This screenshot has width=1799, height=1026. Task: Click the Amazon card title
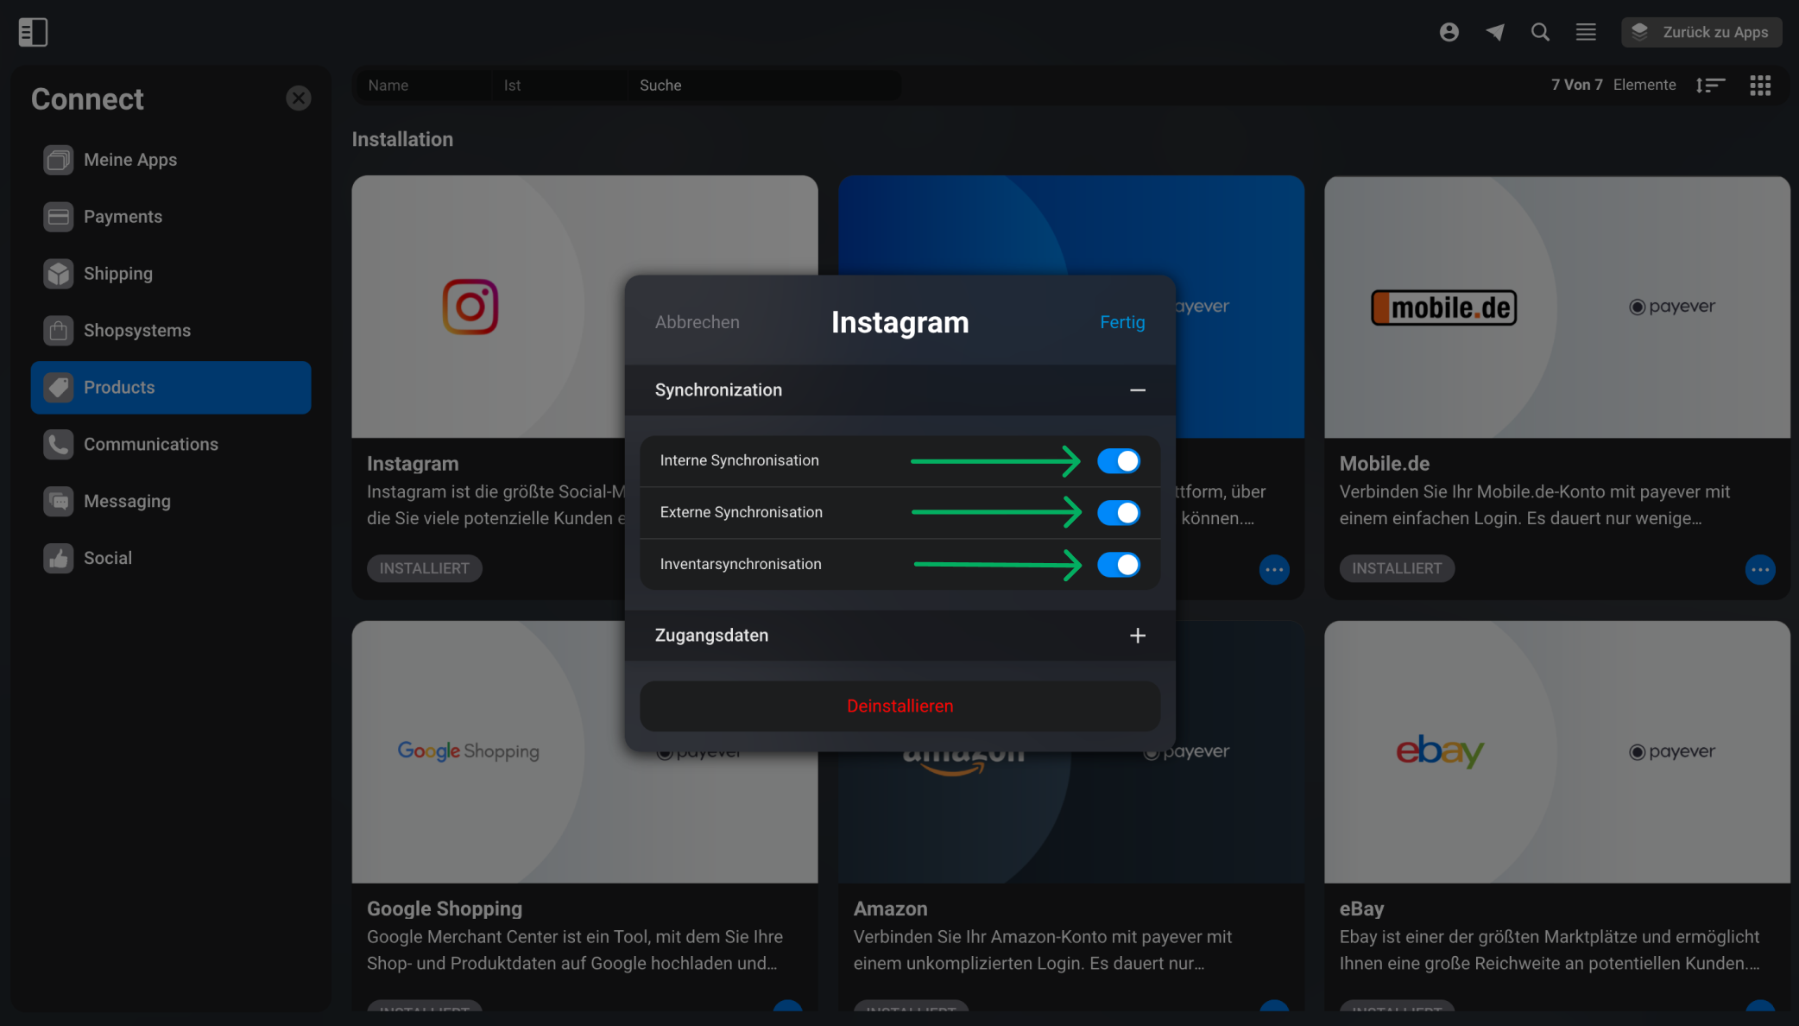pyautogui.click(x=890, y=909)
